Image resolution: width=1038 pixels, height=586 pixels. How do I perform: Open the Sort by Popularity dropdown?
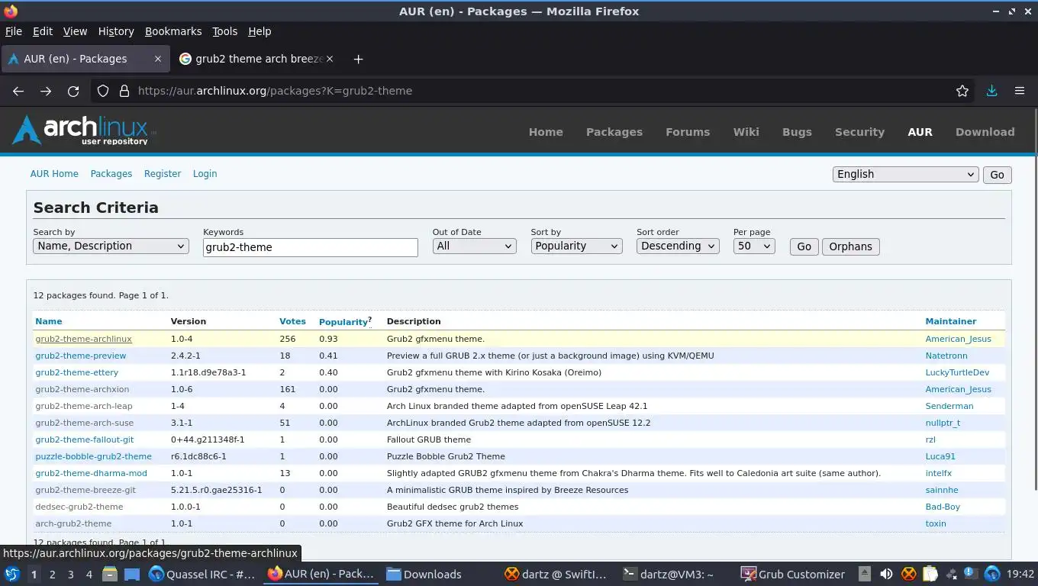tap(576, 246)
